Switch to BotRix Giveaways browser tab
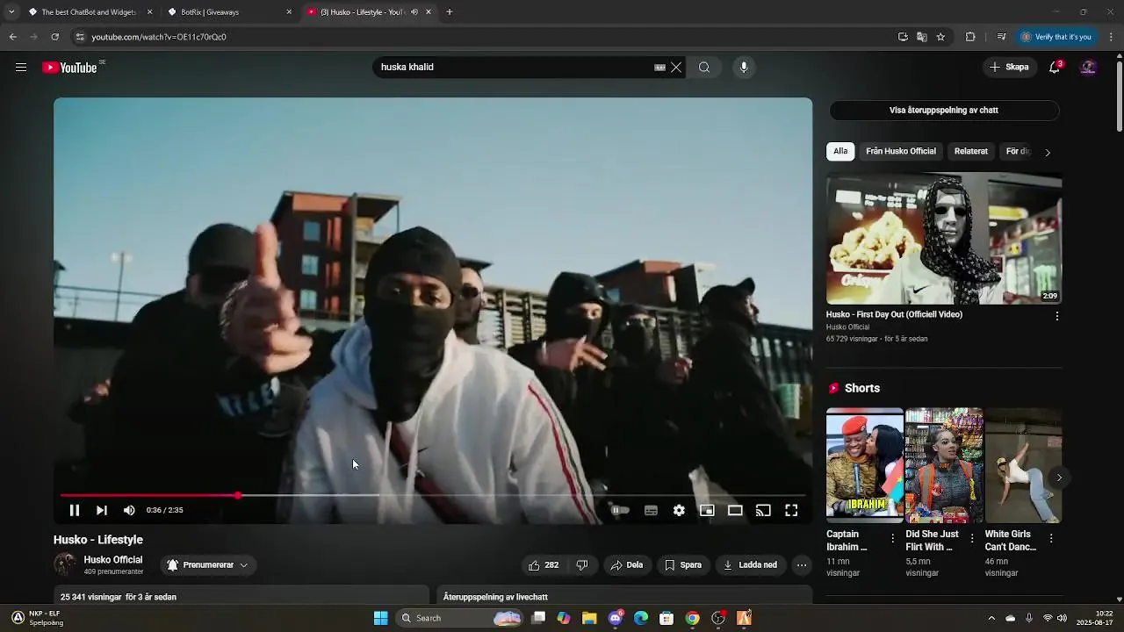Viewport: 1124px width, 632px height. click(x=232, y=12)
